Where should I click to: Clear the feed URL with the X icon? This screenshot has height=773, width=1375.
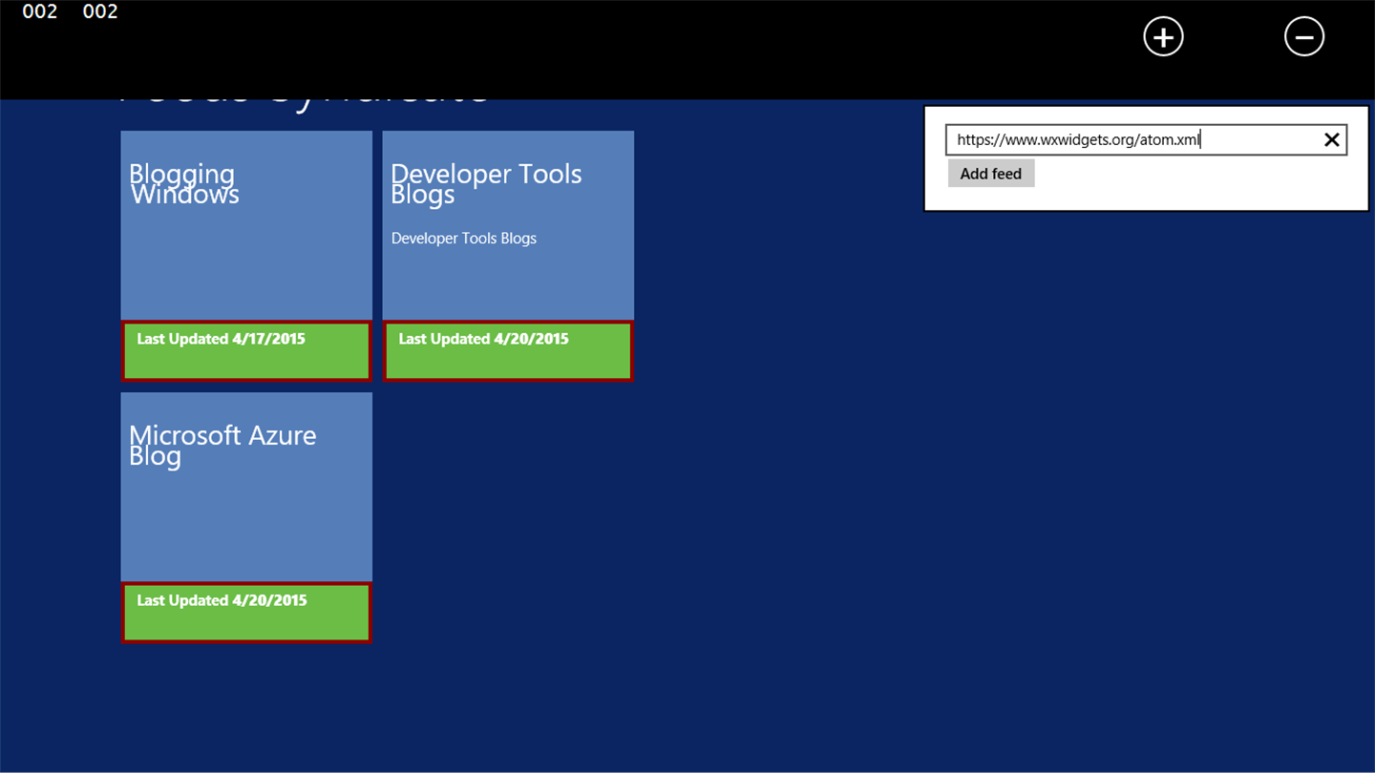(1331, 140)
